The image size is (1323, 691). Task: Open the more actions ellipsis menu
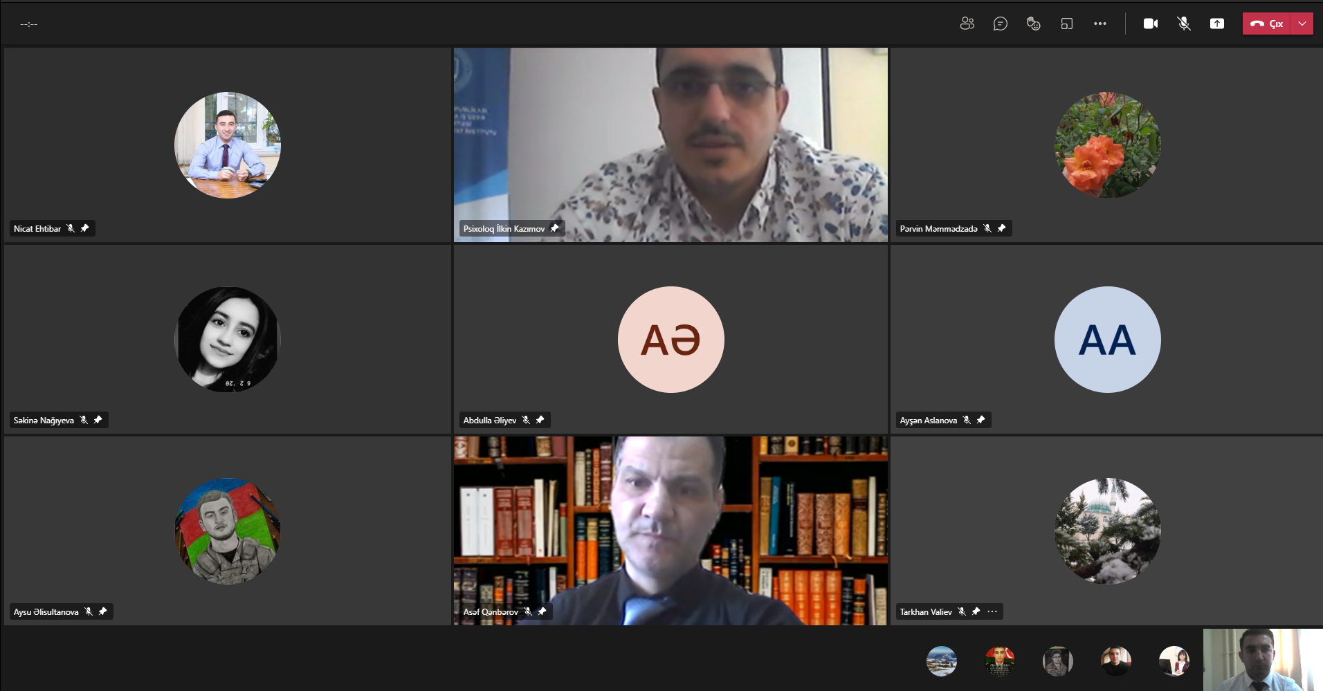(1100, 24)
